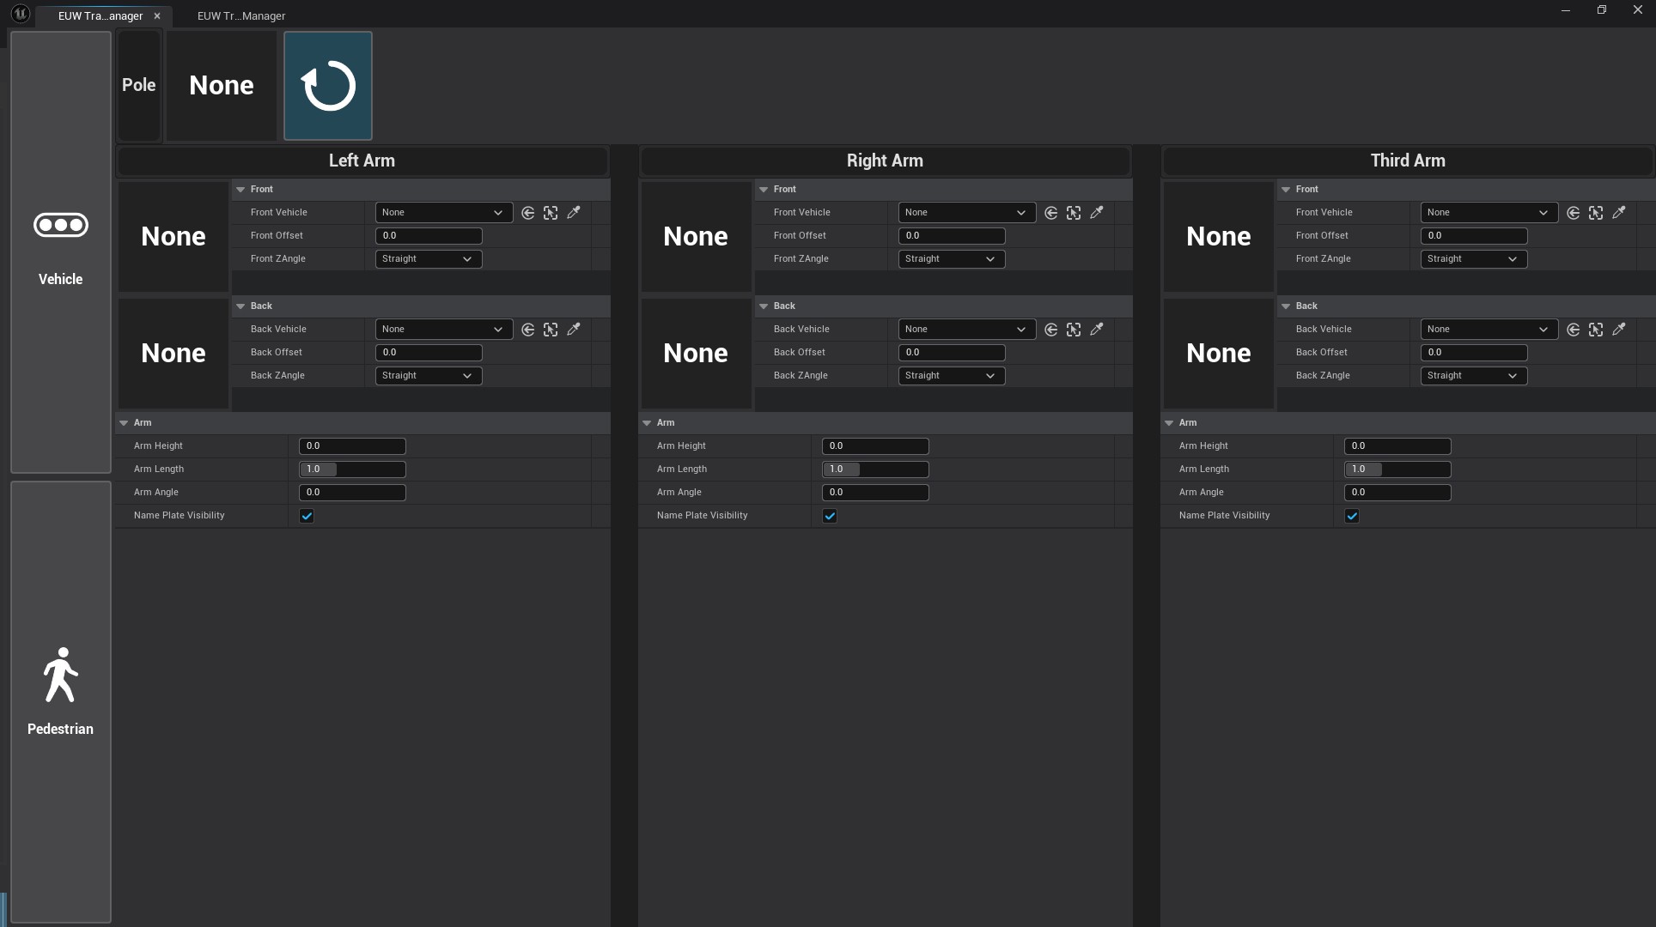This screenshot has height=927, width=1656.
Task: Use selected asset arrow for Right Arm Front Vehicle
Action: coord(1050,213)
